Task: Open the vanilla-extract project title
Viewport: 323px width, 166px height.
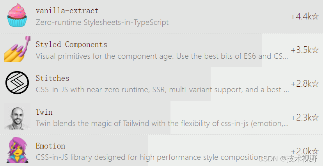Action: pyautogui.click(x=67, y=10)
